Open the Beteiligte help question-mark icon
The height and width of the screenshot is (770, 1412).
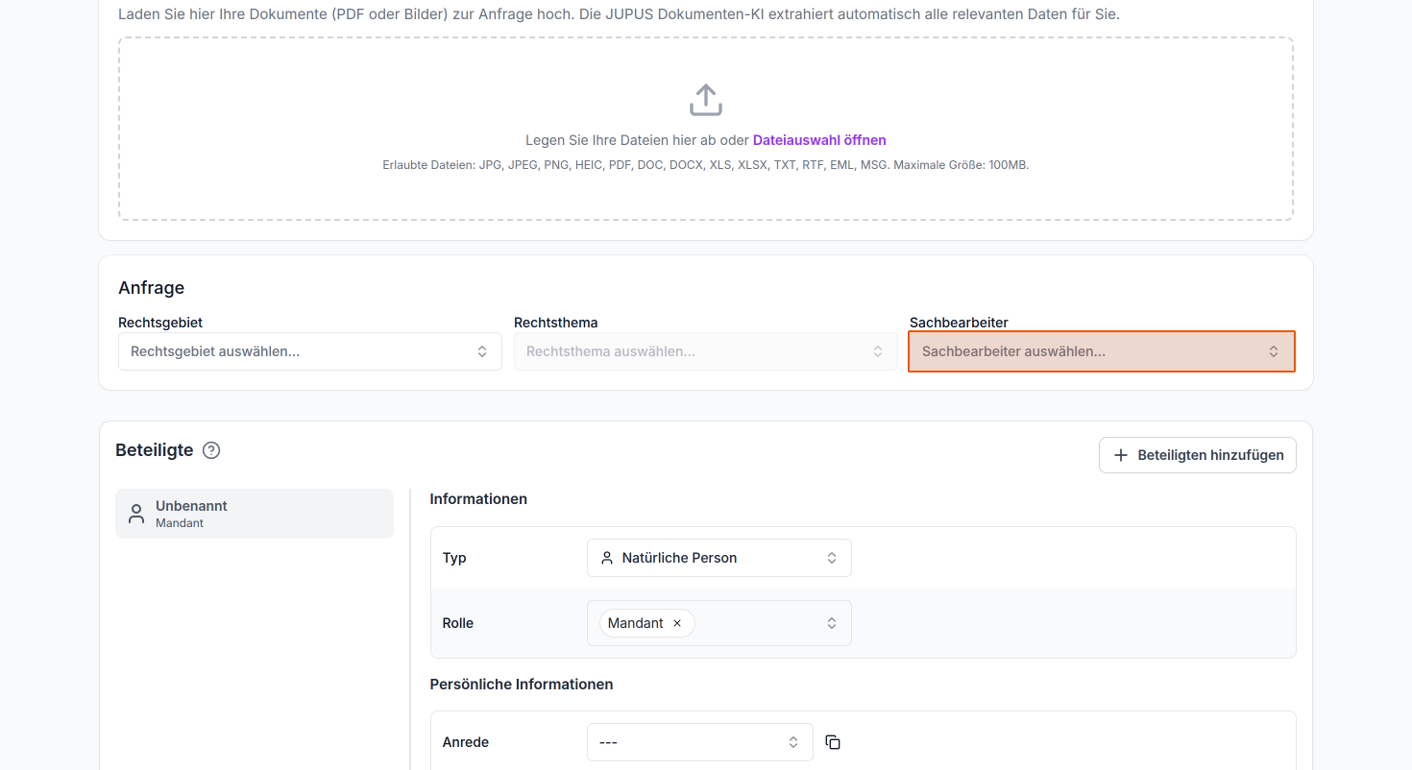212,450
